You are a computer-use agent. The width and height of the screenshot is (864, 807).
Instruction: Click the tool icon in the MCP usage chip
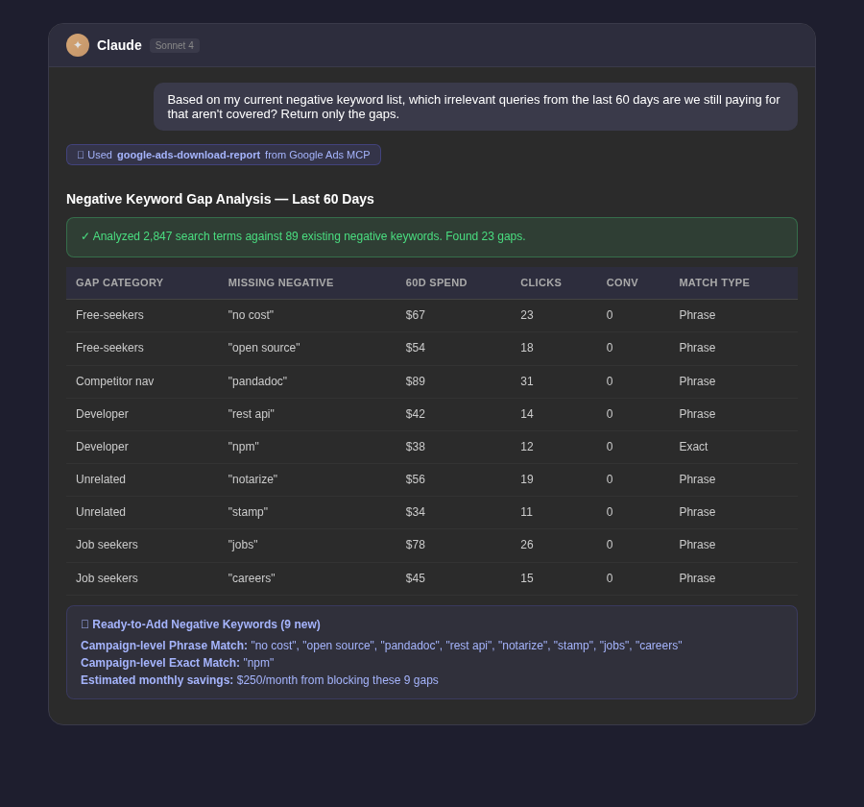(x=81, y=155)
